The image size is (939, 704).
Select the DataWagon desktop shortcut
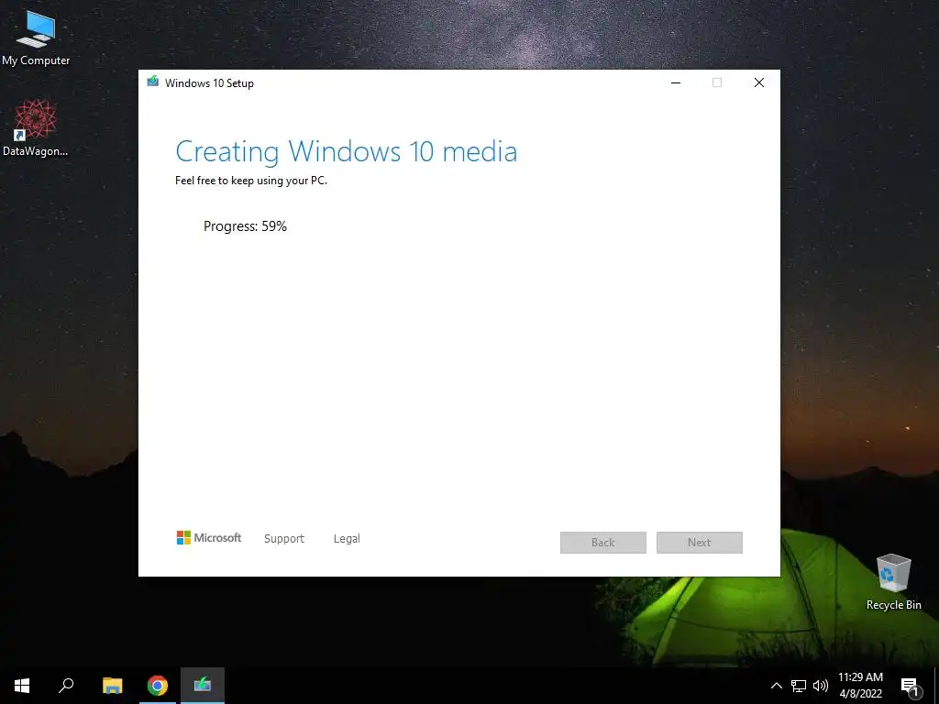point(36,127)
